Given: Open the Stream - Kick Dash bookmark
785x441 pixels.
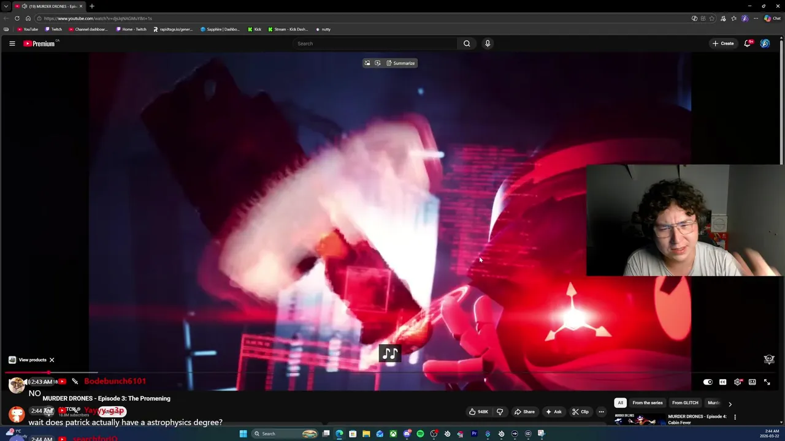Looking at the screenshot, I should coord(288,29).
